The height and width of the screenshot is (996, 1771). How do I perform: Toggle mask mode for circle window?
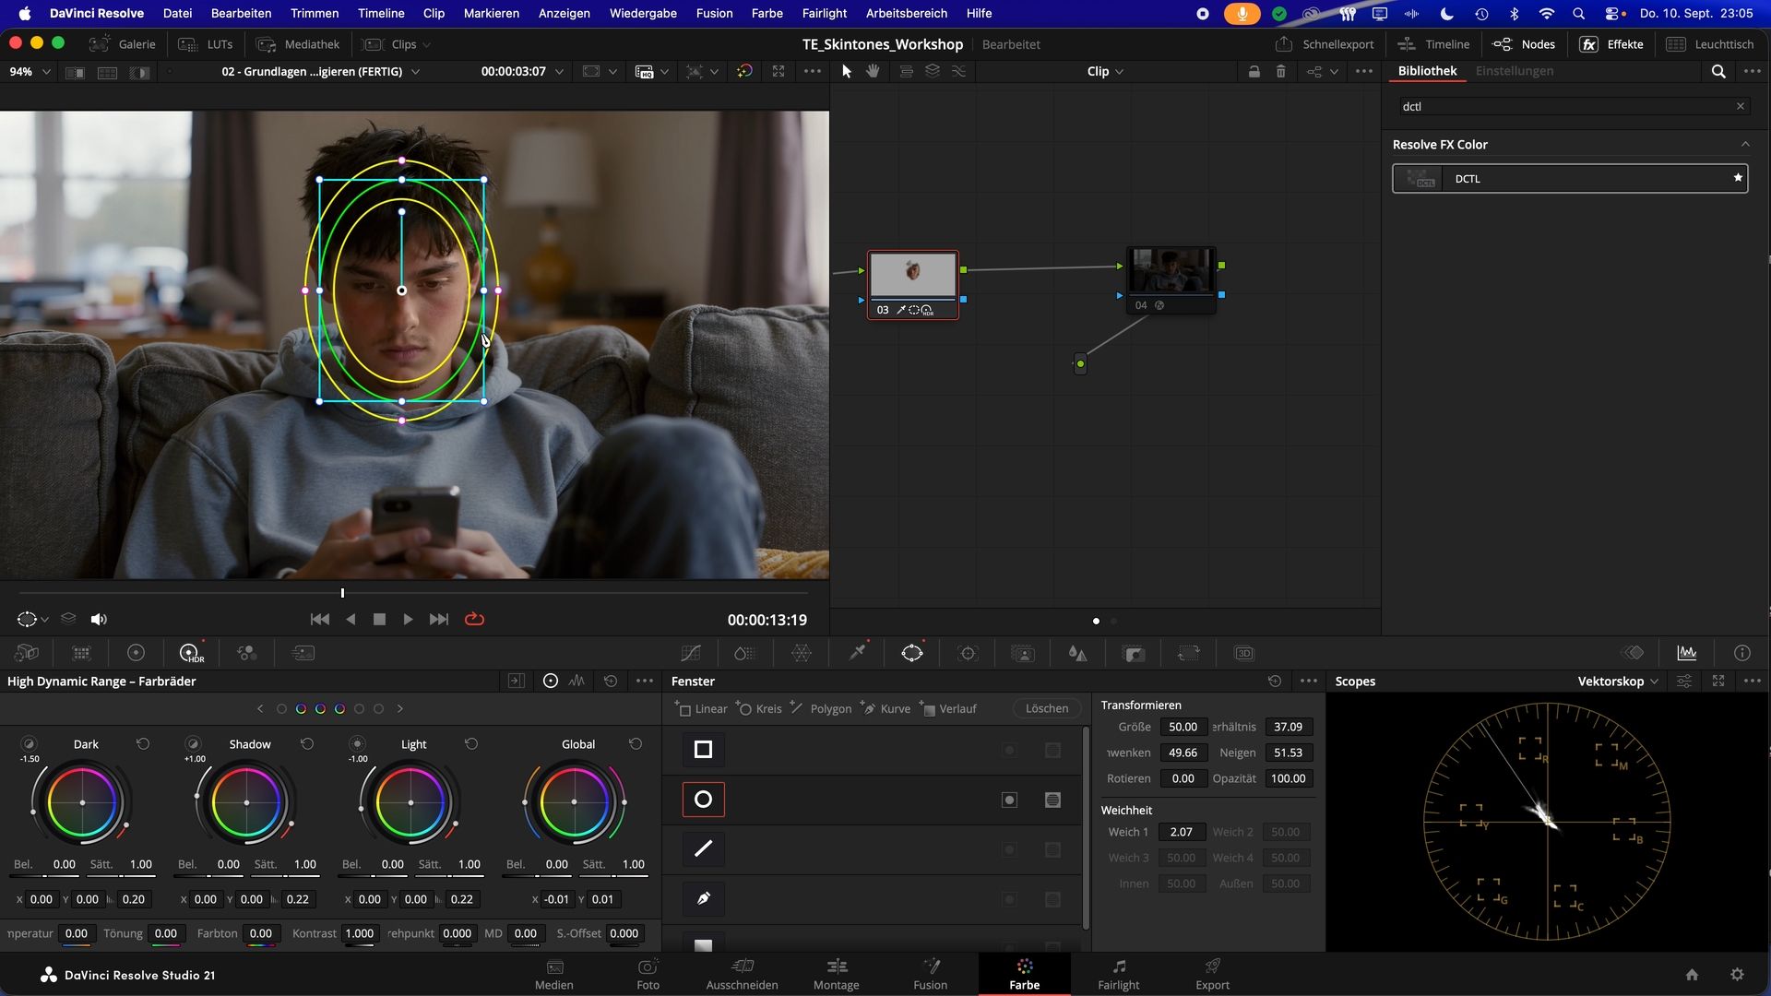(1052, 800)
